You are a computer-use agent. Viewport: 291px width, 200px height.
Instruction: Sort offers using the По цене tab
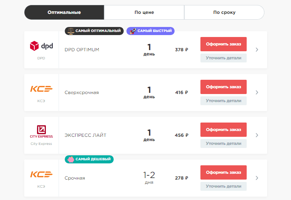click(144, 12)
